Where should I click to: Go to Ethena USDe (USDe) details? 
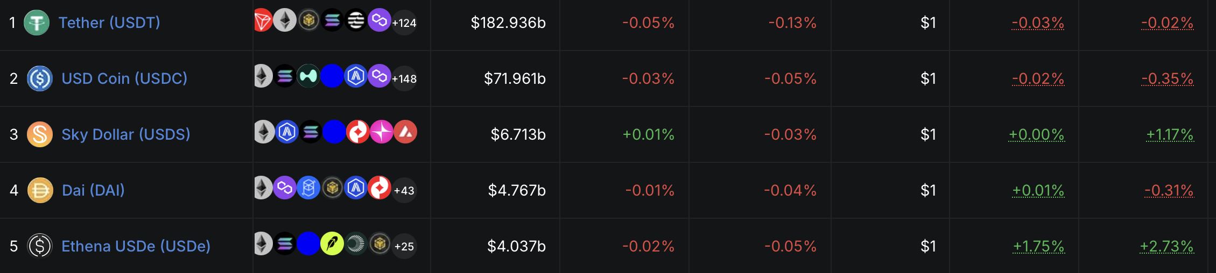coord(136,246)
